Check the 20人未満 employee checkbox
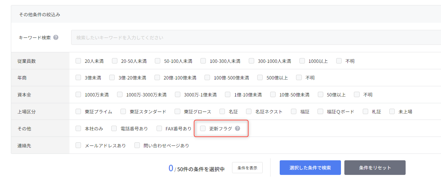Screen dimensions: 441x180 coord(78,61)
